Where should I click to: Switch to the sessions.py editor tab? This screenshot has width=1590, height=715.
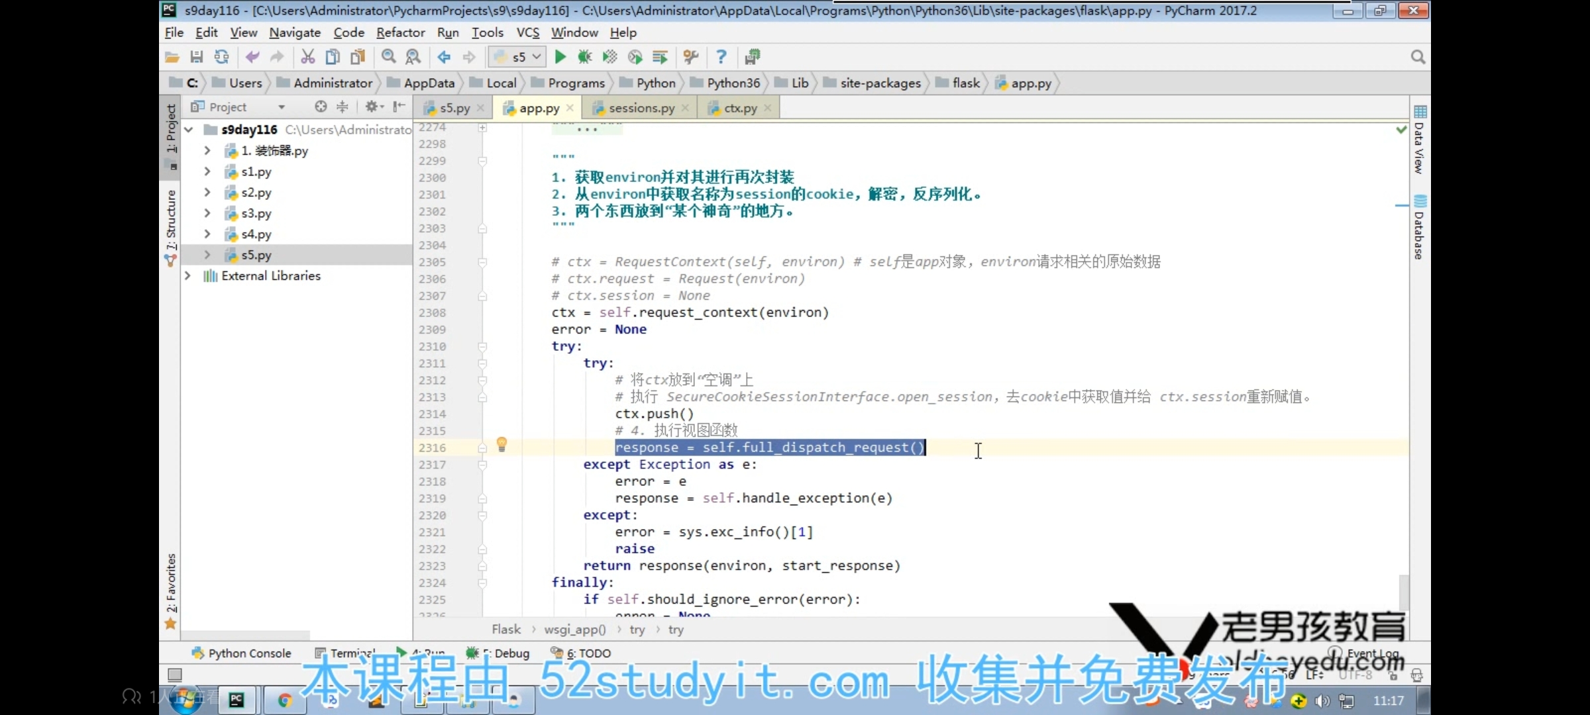[641, 108]
